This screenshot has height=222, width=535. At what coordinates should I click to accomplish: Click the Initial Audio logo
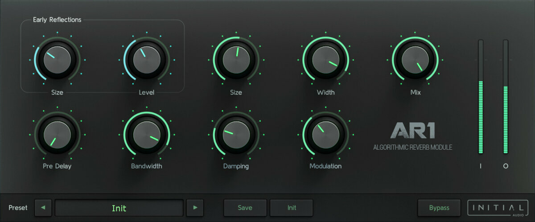pyautogui.click(x=498, y=208)
